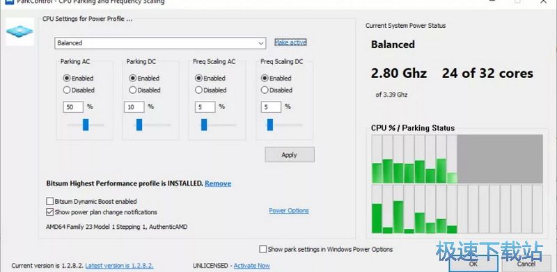Click the Make active link
The image size is (557, 272).
coord(290,42)
